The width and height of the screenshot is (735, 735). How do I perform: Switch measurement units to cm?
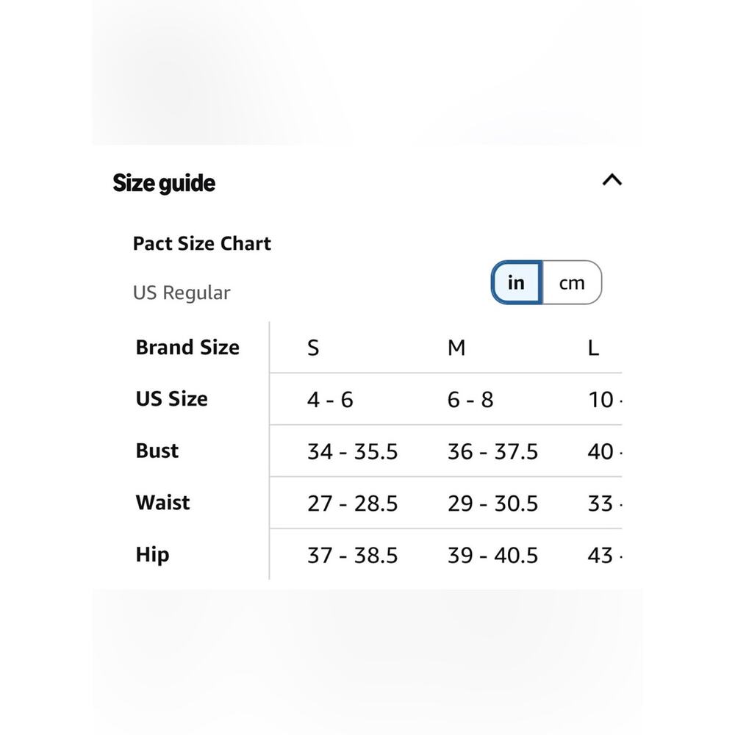click(x=572, y=283)
